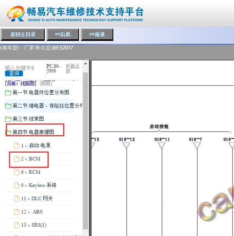The height and width of the screenshot is (236, 234).
Task: Go back with the <<后退 button
Action: (x=63, y=35)
